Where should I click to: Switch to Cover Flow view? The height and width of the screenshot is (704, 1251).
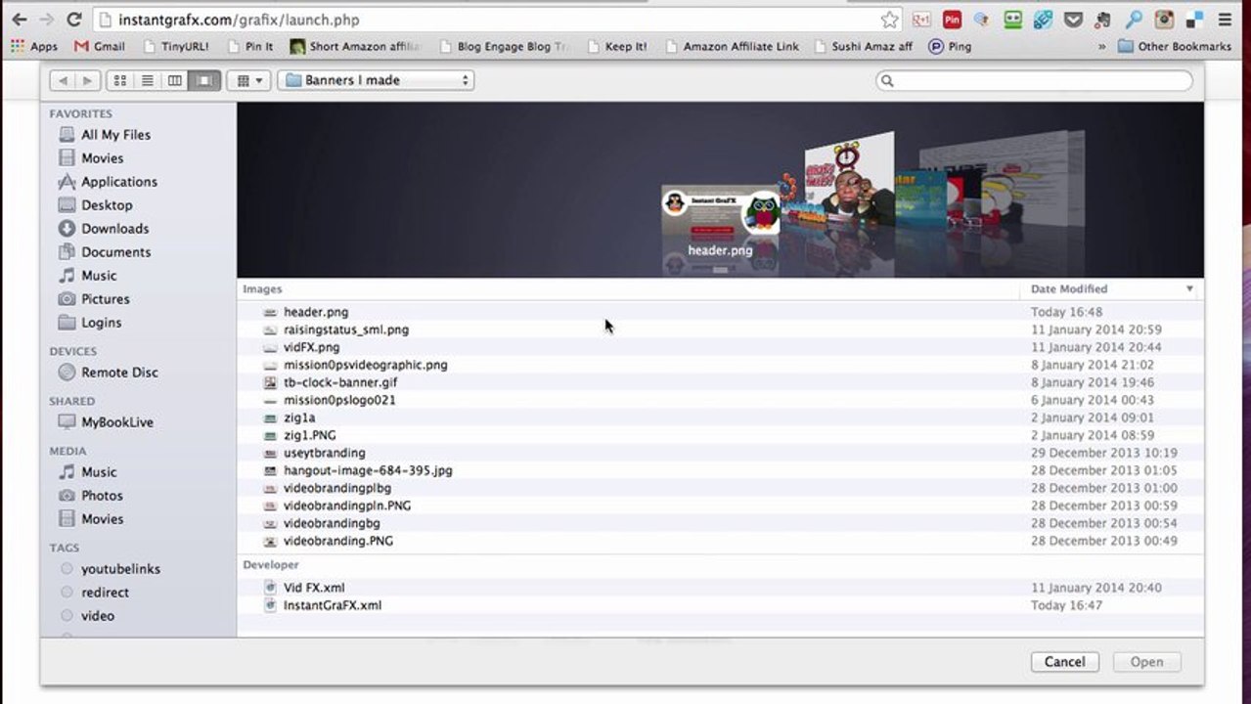tap(203, 80)
